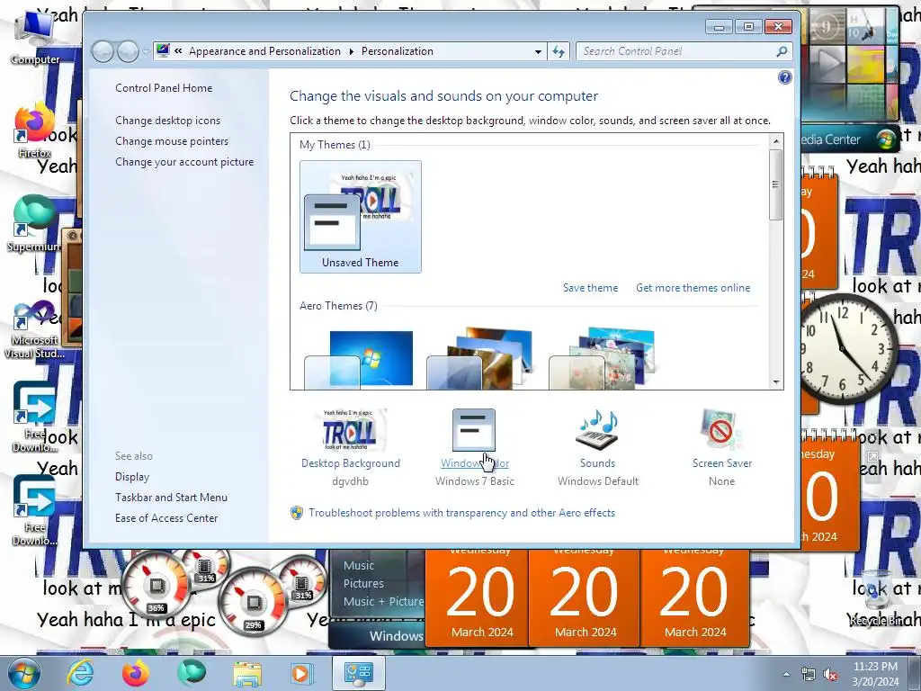Select Music in the Media Center gadget
The width and height of the screenshot is (921, 691).
tap(359, 565)
